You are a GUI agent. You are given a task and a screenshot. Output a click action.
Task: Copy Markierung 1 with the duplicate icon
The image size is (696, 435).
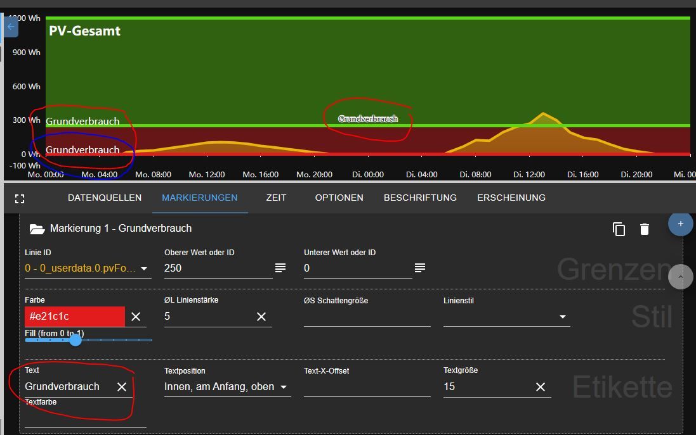[619, 229]
